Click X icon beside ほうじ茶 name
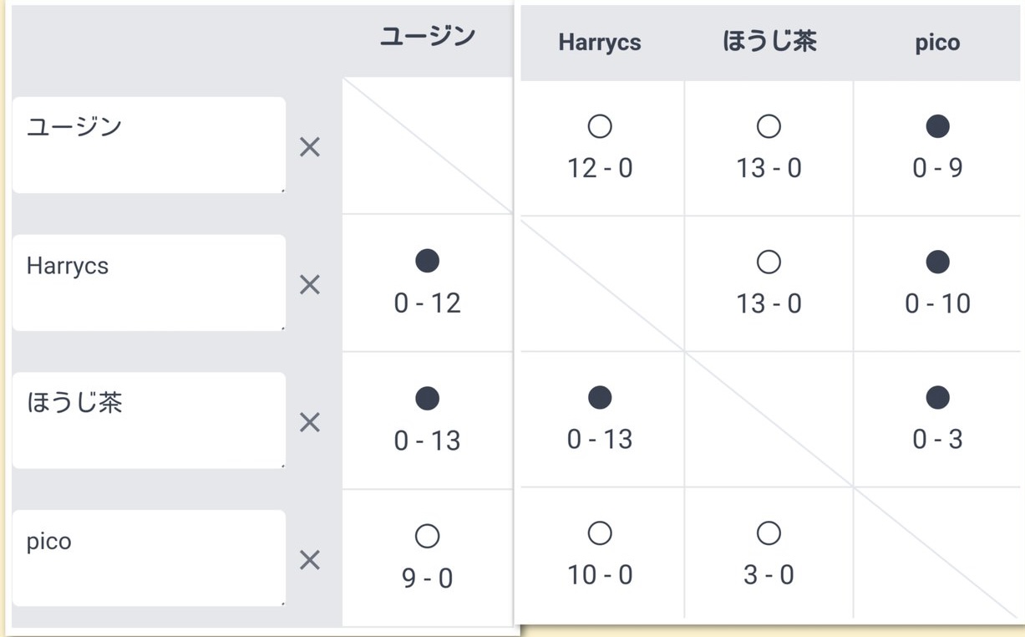This screenshot has height=637, width=1025. point(310,422)
